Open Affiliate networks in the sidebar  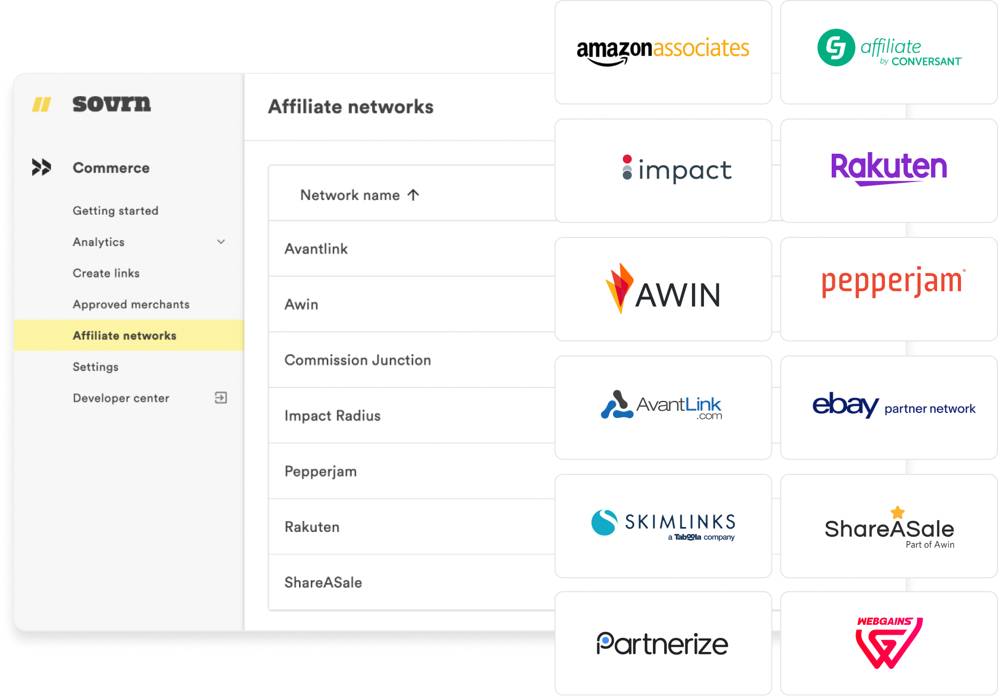[124, 335]
